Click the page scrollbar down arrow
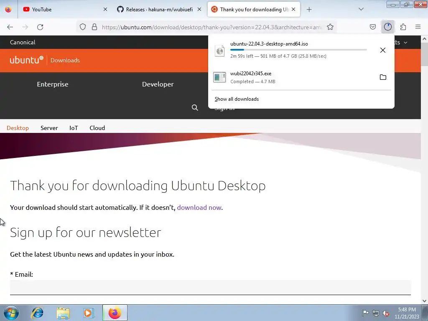 [424, 301]
